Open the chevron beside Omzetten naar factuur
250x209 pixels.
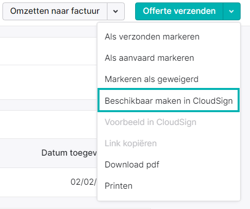coord(116,11)
